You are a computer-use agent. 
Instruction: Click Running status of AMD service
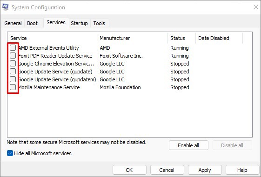pyautogui.click(x=180, y=48)
